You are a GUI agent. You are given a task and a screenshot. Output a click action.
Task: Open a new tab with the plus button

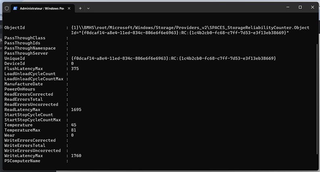tap(80, 8)
